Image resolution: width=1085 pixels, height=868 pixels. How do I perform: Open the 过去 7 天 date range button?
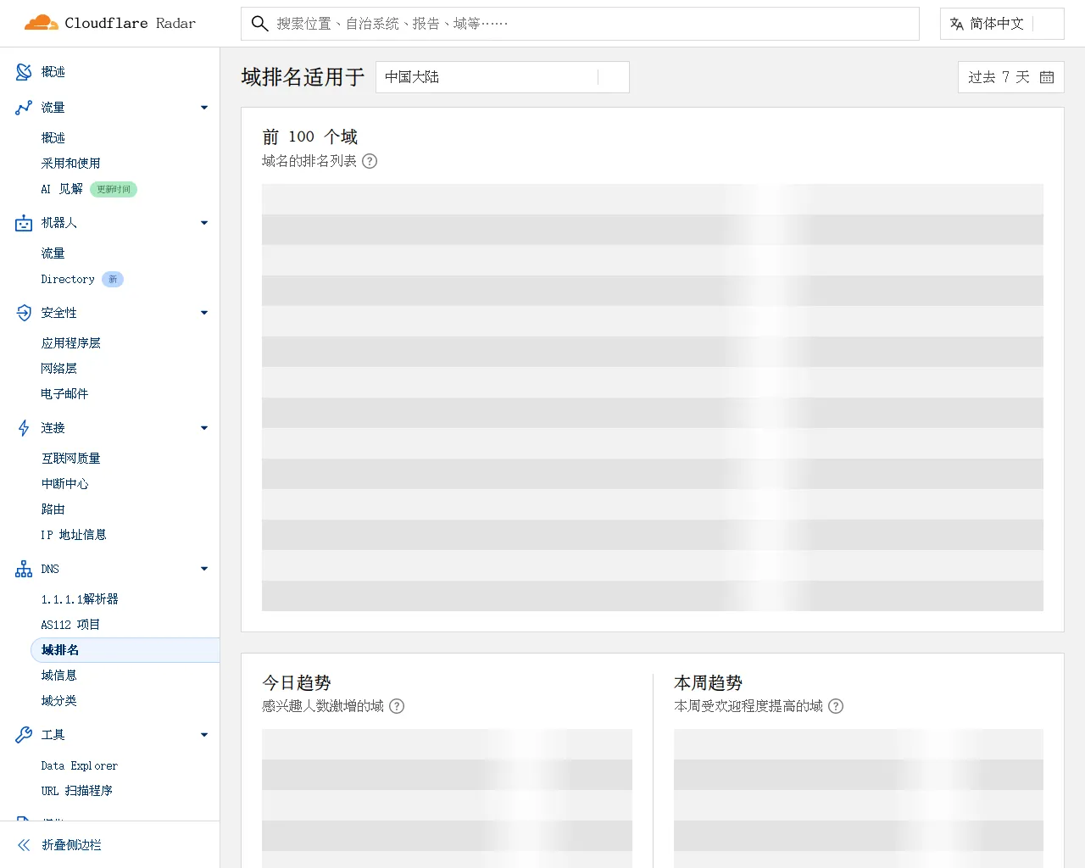point(999,77)
